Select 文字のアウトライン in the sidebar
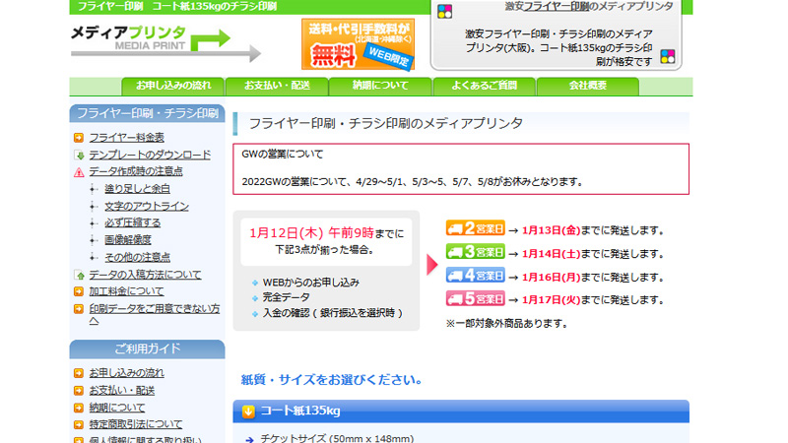788x443 pixels. point(146,206)
